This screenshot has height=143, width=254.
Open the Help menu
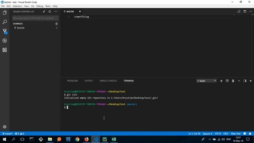[x=55, y=6]
